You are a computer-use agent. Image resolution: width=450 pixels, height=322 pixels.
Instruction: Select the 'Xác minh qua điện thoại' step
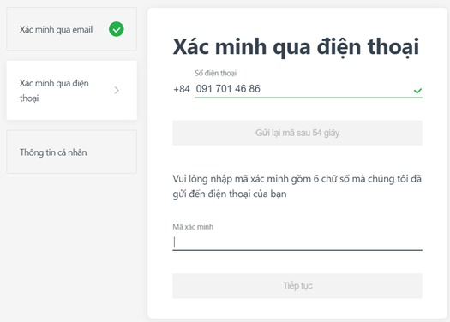(x=71, y=90)
